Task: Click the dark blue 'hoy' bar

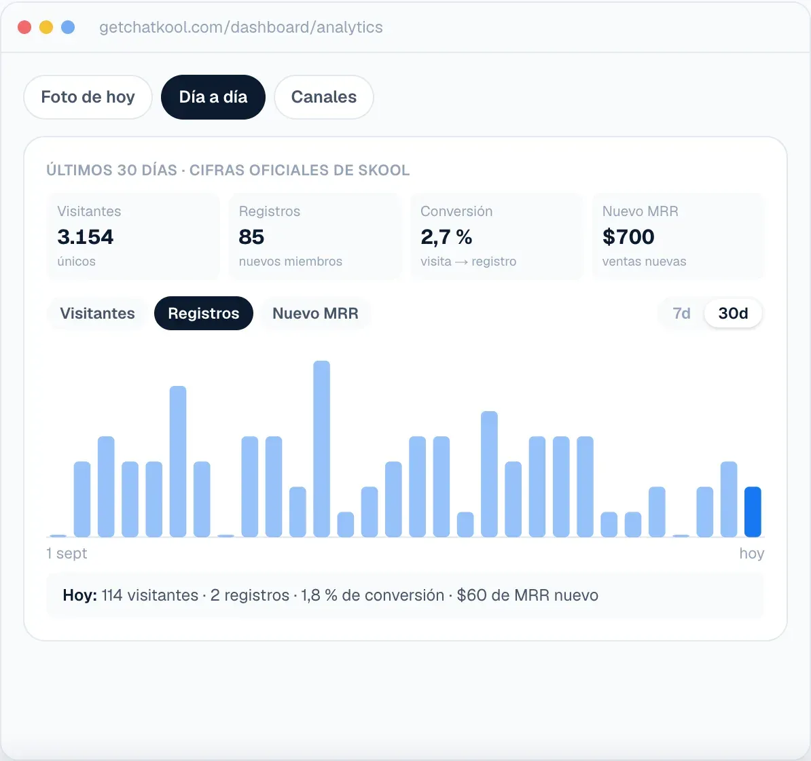Action: click(x=753, y=512)
